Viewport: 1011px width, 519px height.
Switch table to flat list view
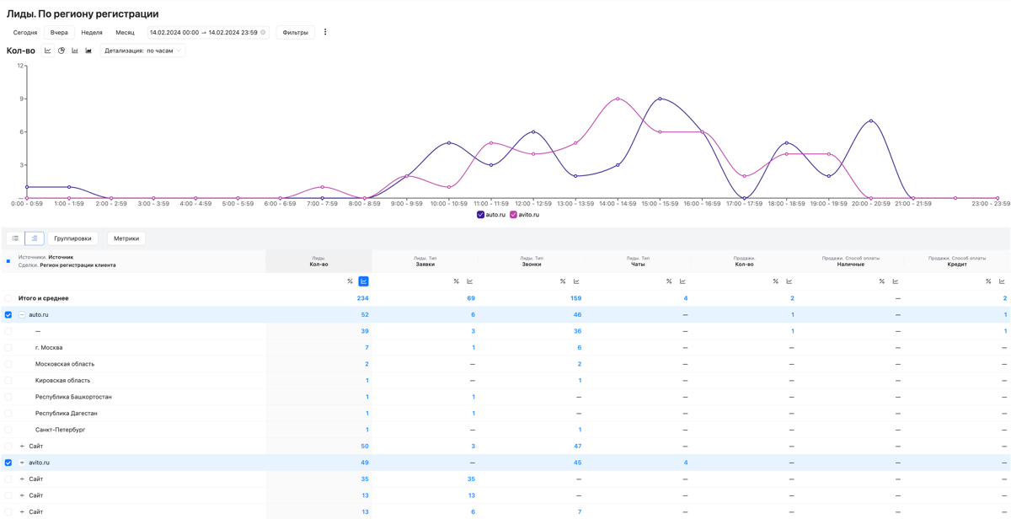coord(15,238)
